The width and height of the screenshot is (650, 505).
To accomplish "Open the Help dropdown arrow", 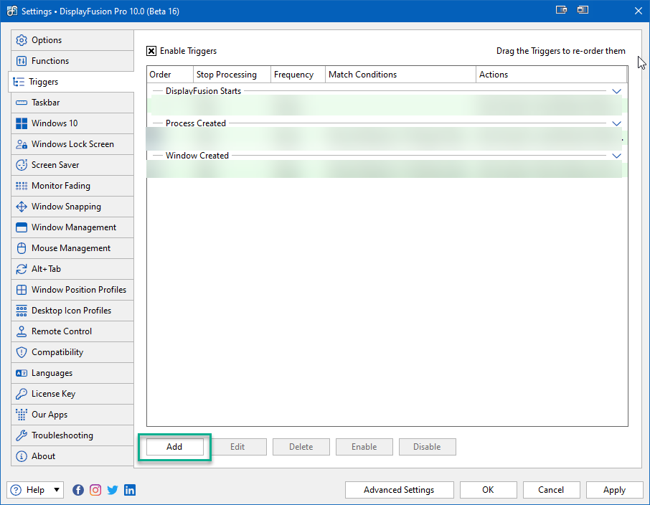I will 57,490.
